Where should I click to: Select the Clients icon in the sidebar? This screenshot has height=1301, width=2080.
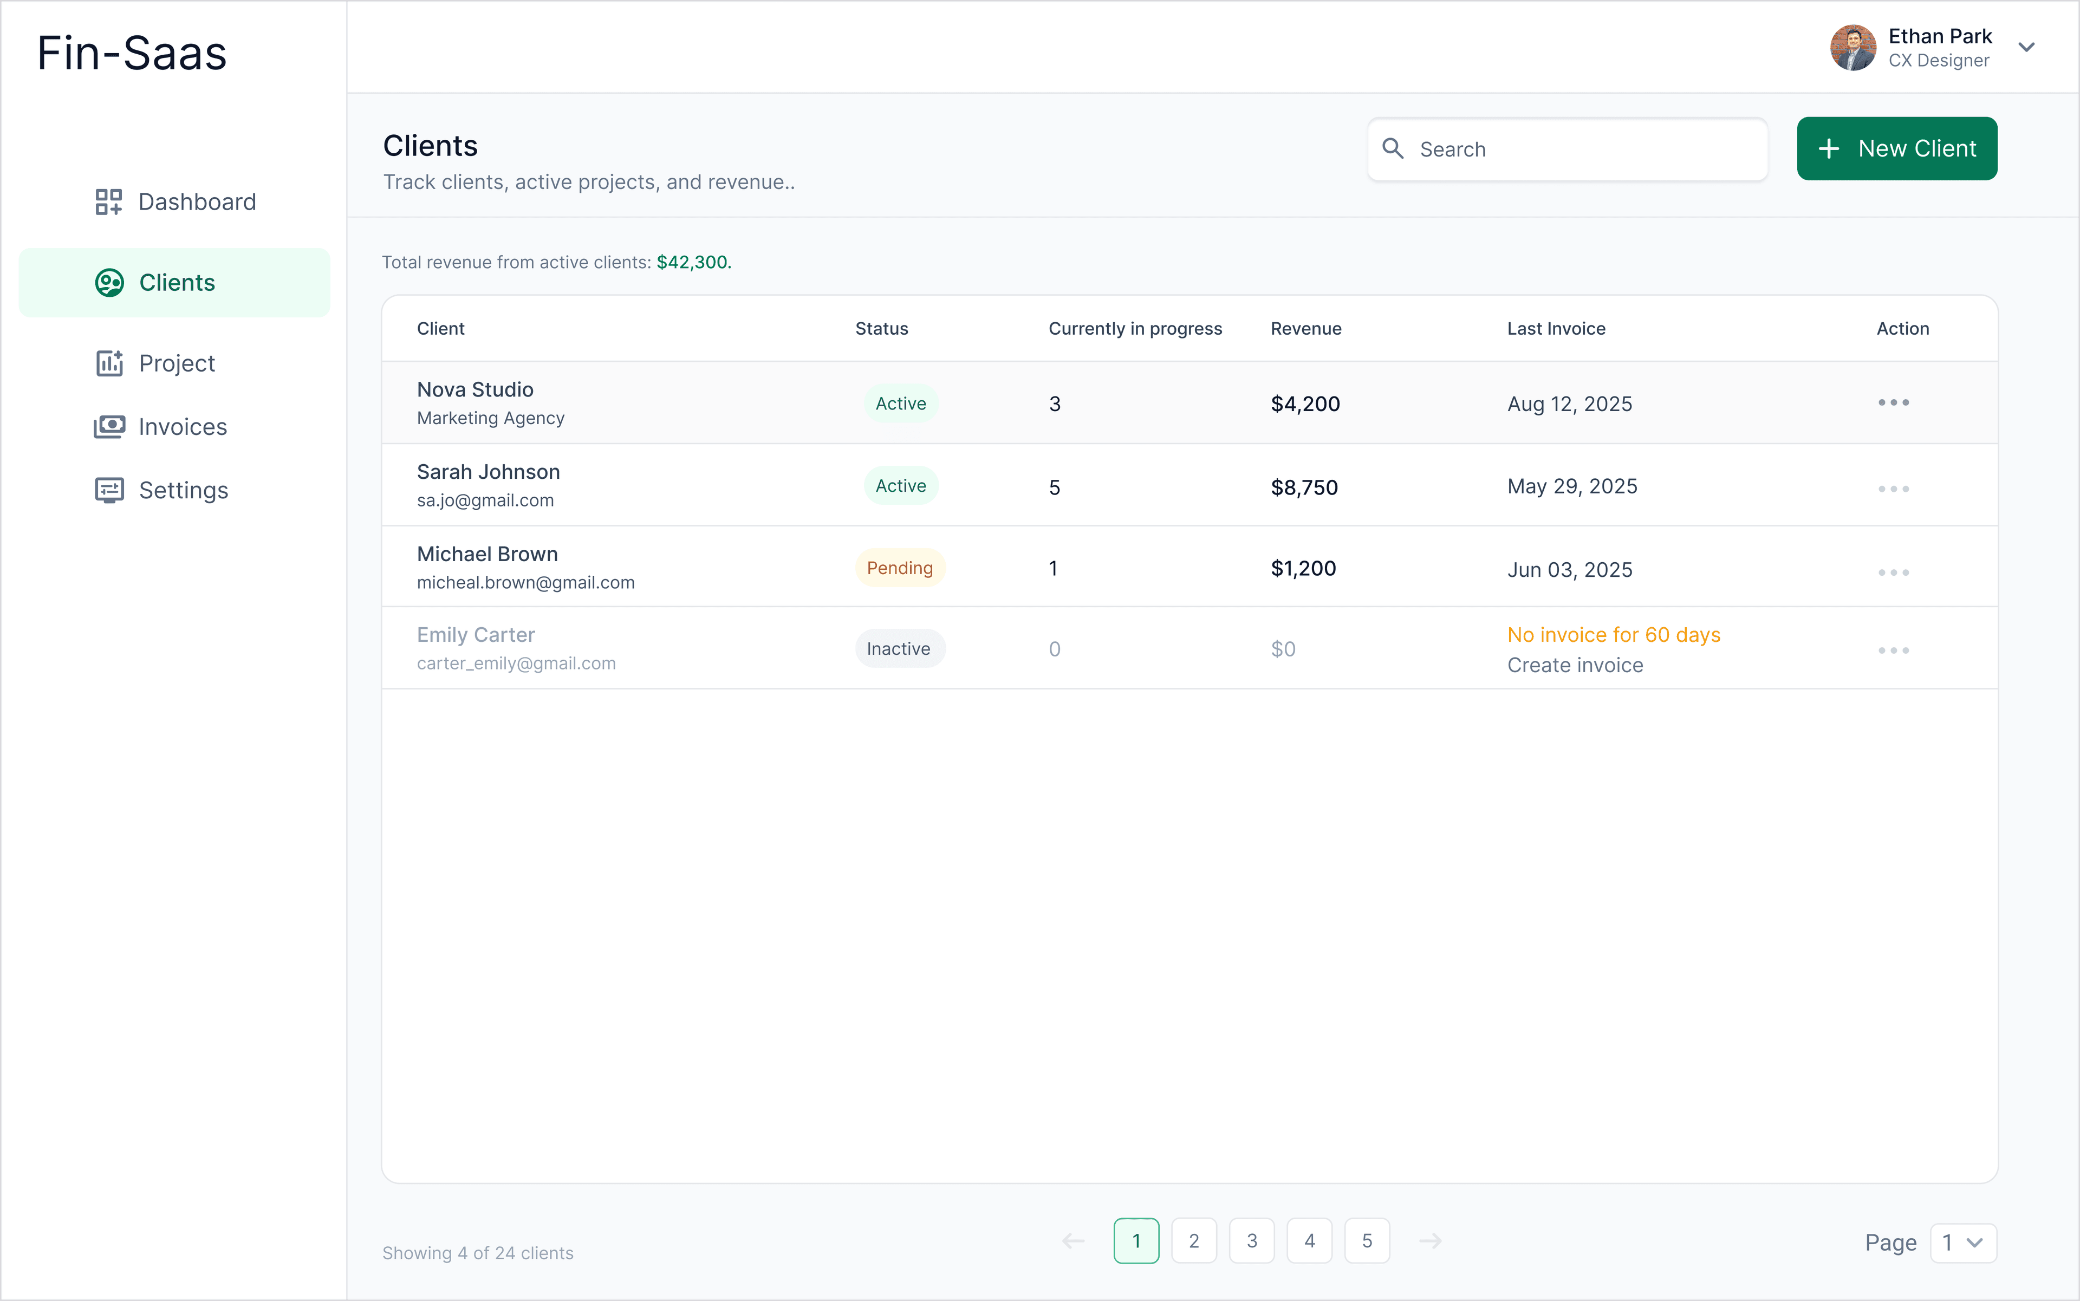pos(108,281)
